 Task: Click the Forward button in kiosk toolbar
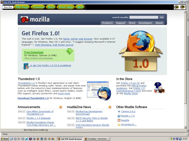point(38,7)
